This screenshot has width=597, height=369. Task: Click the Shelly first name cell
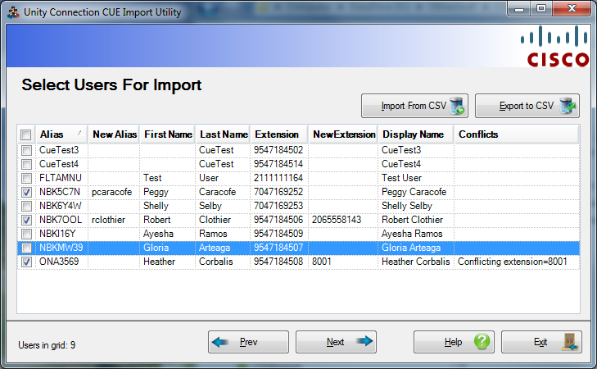point(168,206)
